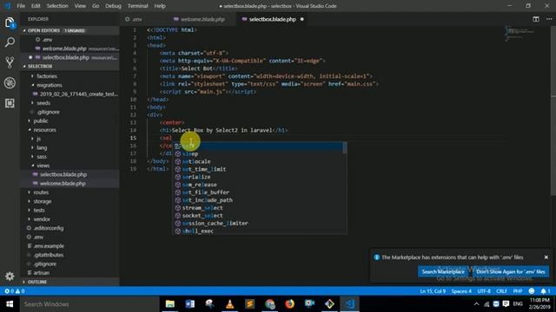Open the feedback smiley in status bar
556x312 pixels.
[531, 291]
